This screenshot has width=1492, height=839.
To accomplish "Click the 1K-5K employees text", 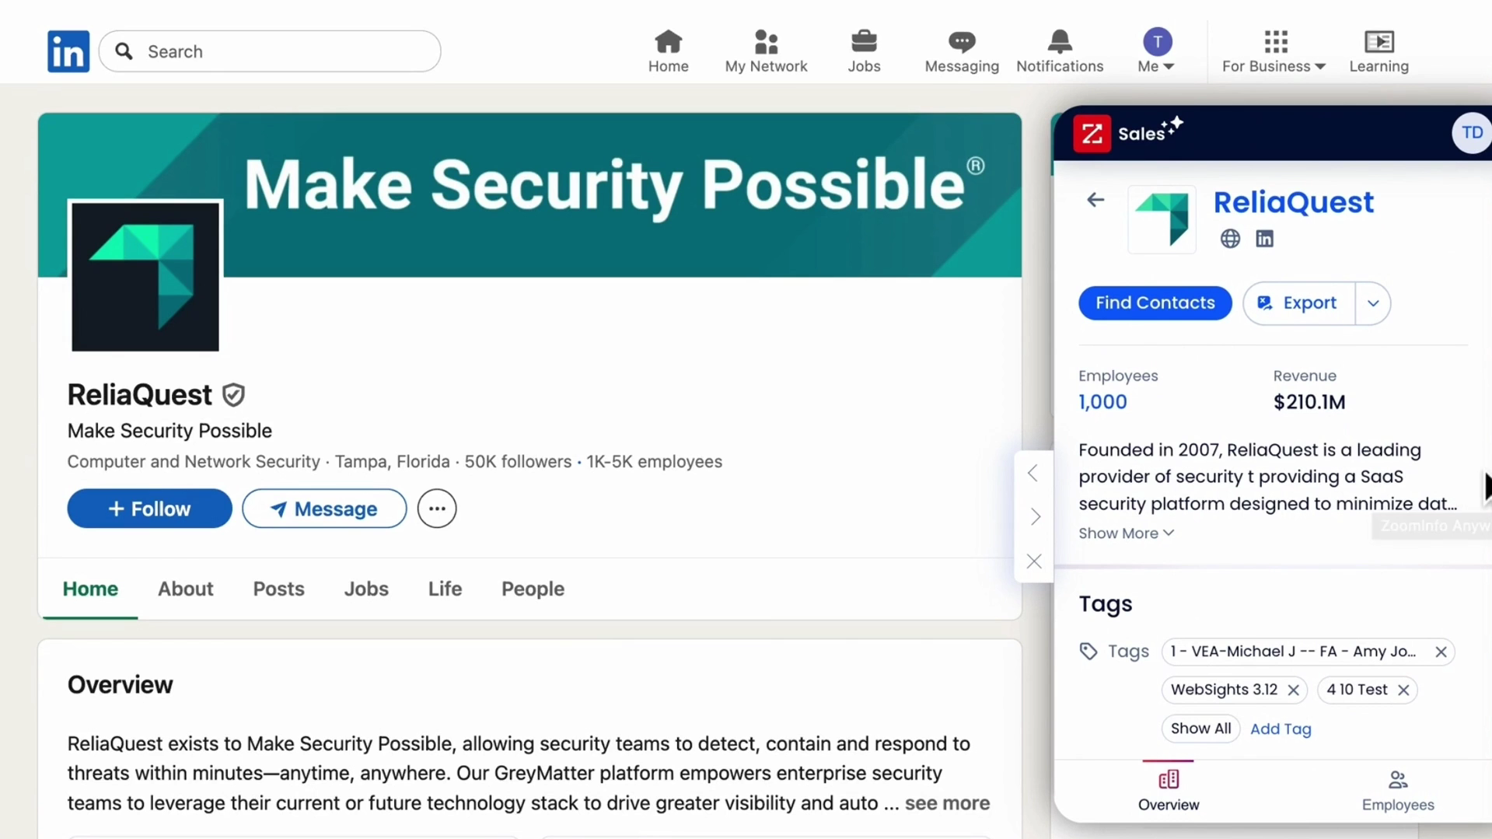I will point(654,462).
